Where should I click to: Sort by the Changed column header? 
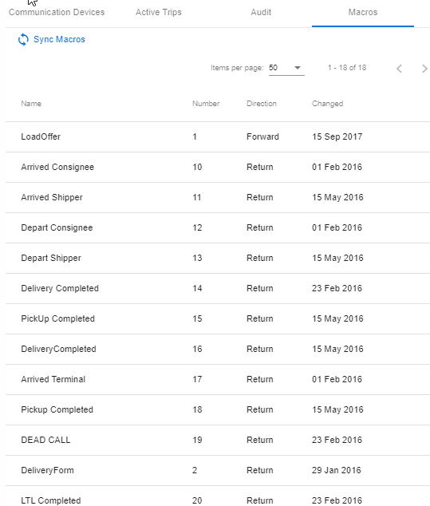[327, 104]
